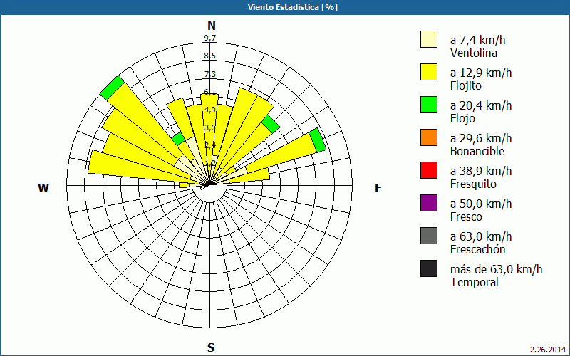Image resolution: width=570 pixels, height=356 pixels.
Task: Click the 'más de 63,0 km/h' legend text
Action: tap(496, 269)
